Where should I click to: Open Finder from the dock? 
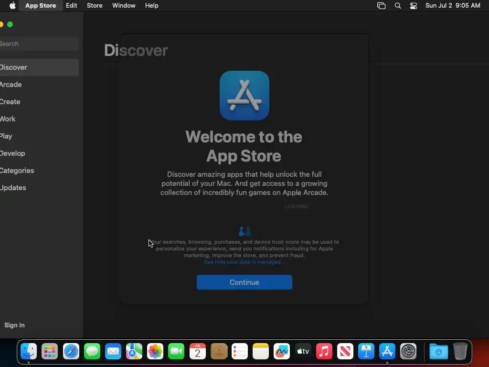29,351
